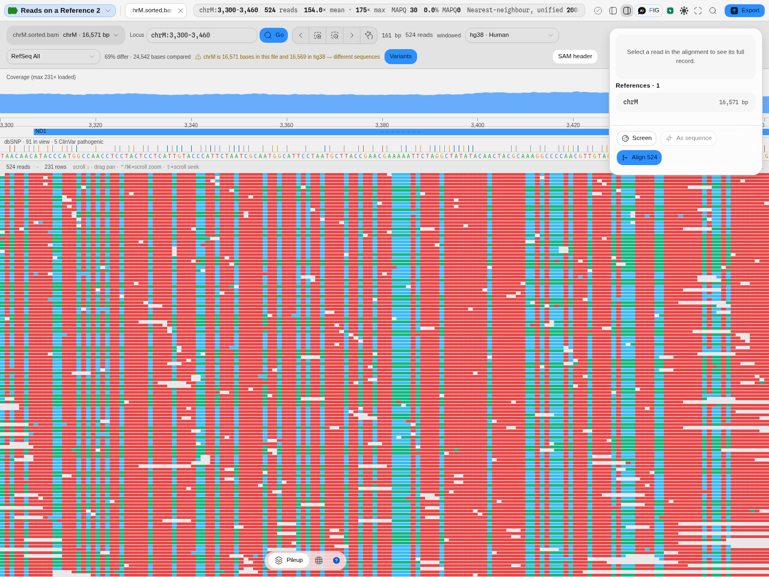Click the checkmark circle icon in top toolbar

tap(598, 11)
